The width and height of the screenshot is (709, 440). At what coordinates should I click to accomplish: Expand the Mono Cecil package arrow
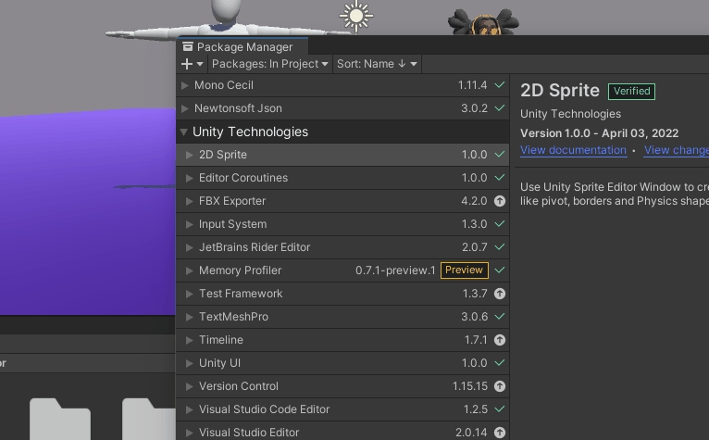(x=184, y=85)
